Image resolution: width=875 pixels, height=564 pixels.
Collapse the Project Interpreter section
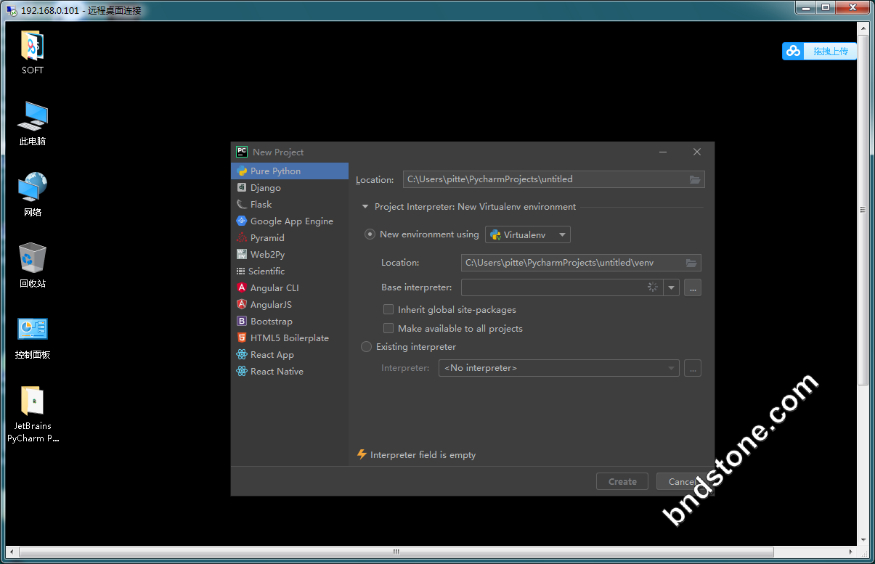point(365,207)
